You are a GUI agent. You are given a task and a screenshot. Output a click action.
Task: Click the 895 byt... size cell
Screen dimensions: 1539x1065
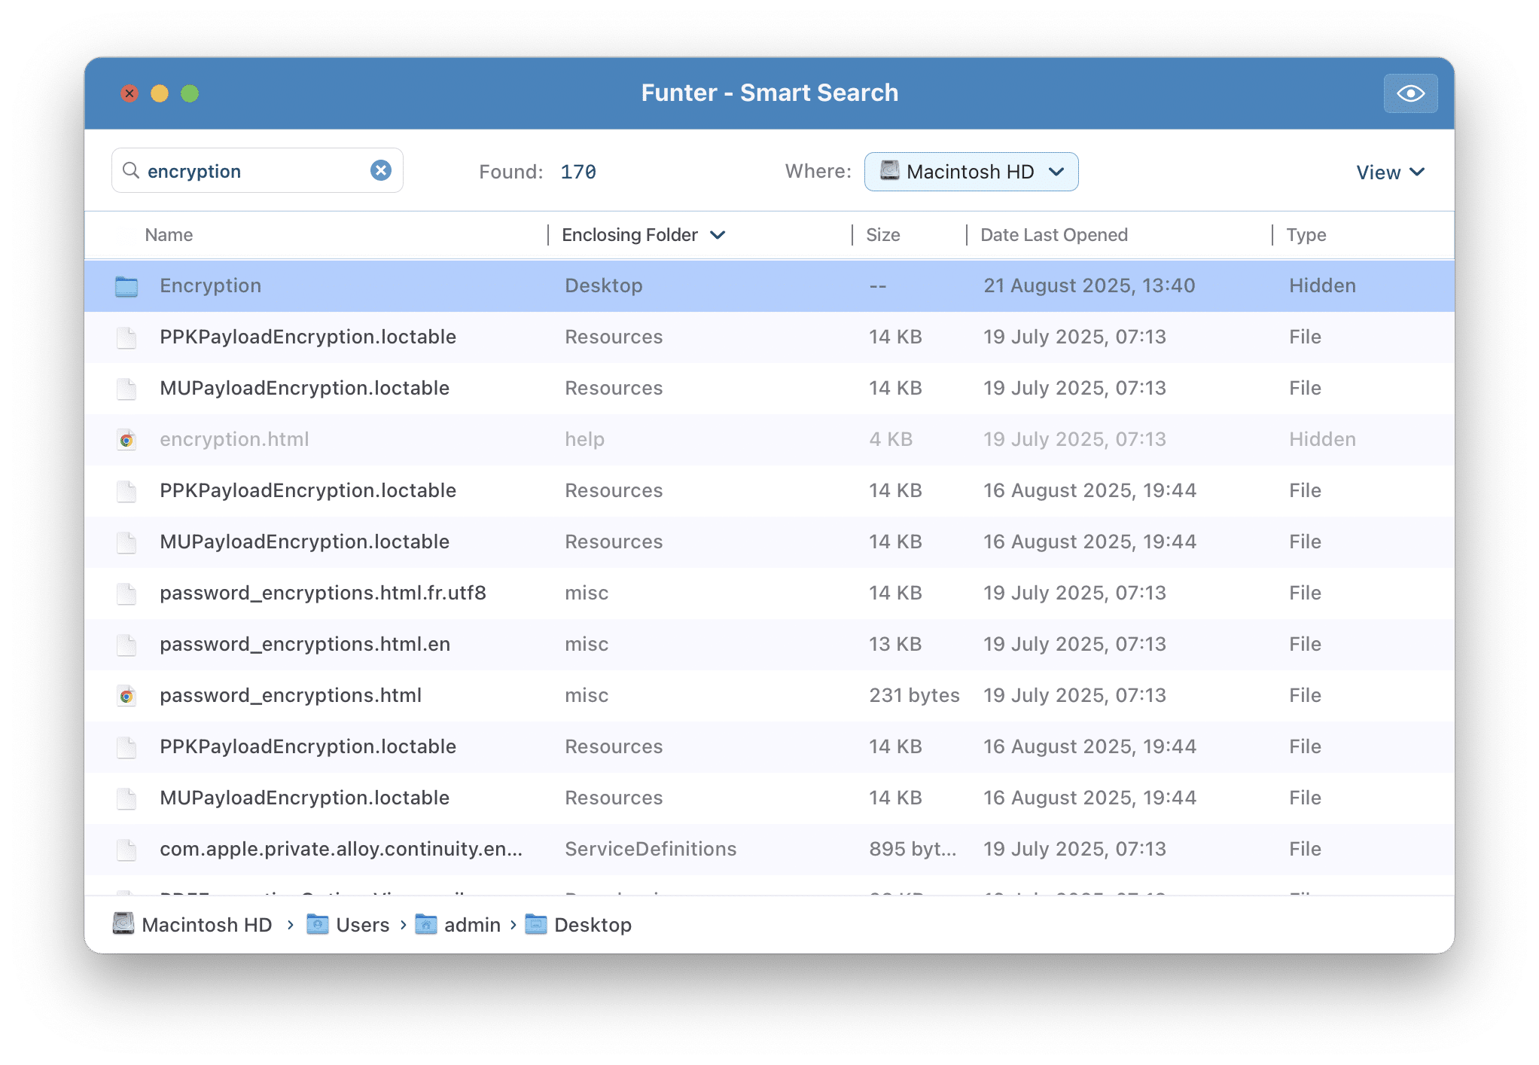click(x=913, y=849)
